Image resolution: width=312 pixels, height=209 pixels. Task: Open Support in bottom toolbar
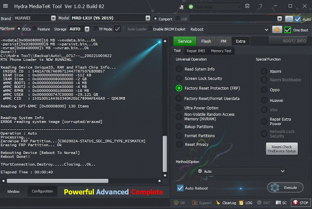pos(202,203)
